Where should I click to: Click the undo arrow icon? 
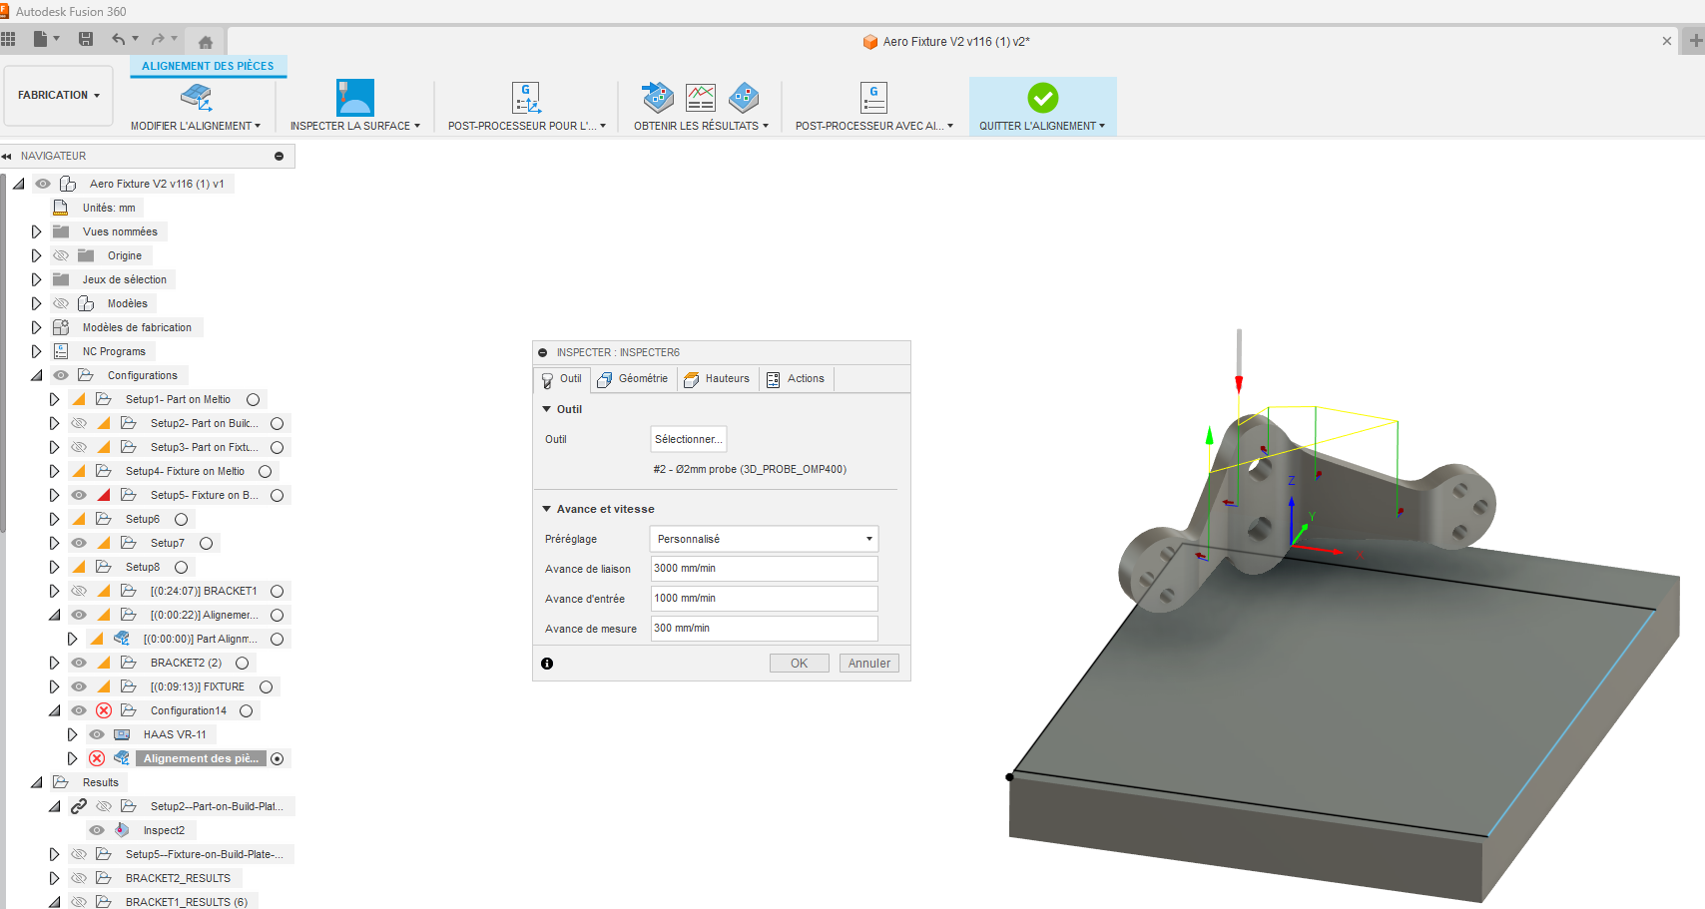click(x=119, y=40)
